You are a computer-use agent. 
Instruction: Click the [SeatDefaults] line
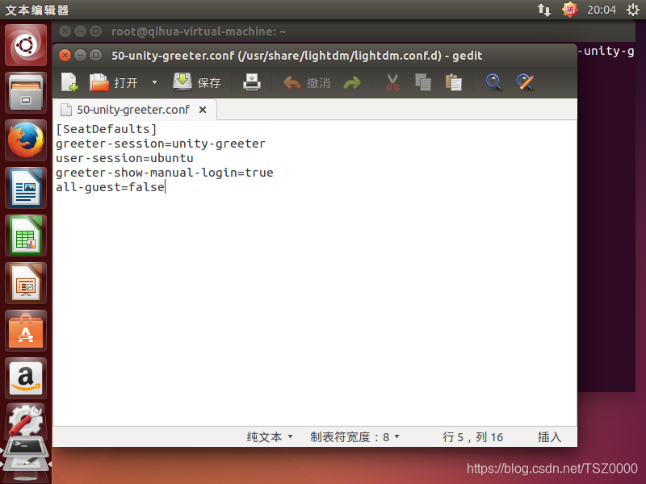coord(107,129)
